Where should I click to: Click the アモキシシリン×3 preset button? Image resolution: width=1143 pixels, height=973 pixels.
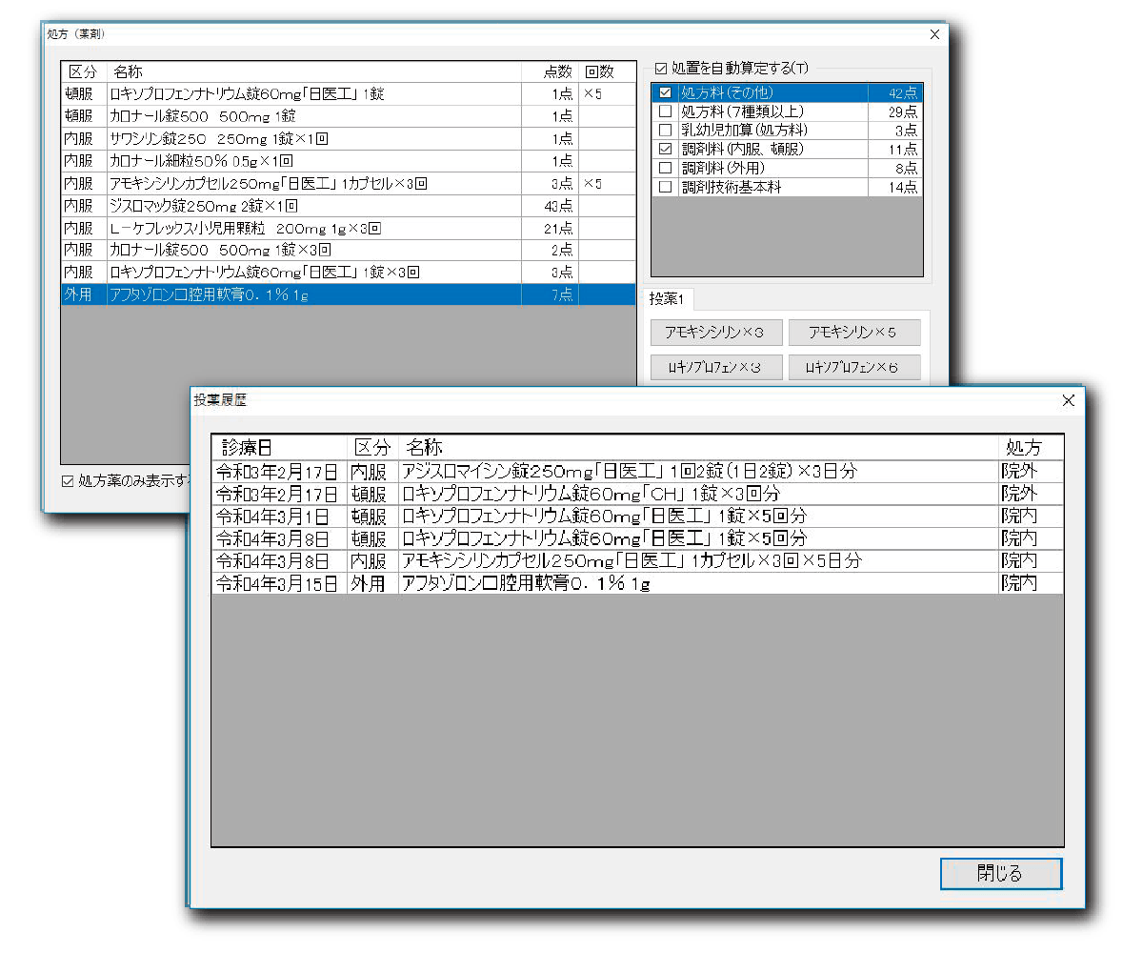coord(715,333)
